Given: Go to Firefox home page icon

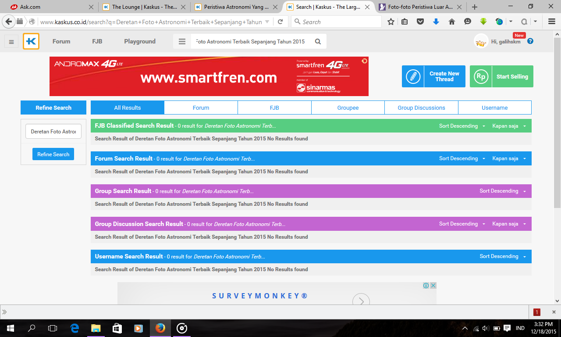Looking at the screenshot, I should (x=452, y=22).
